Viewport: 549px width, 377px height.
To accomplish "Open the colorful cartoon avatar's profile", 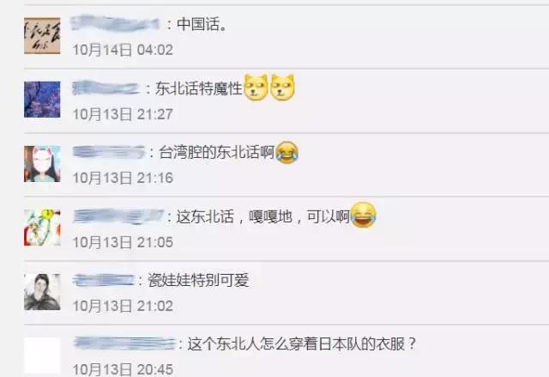I will coord(42,228).
